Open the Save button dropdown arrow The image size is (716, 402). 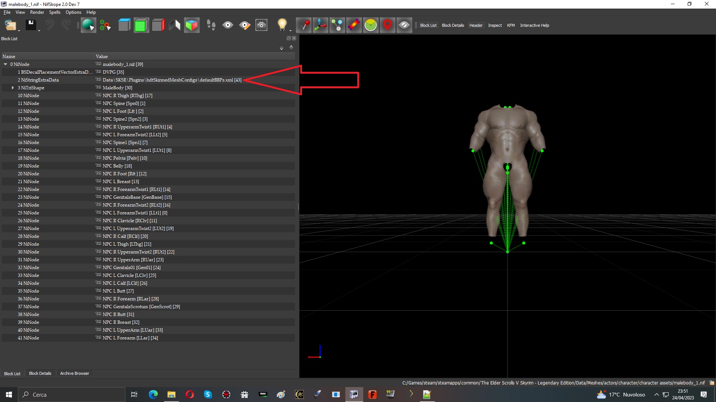pos(39,31)
